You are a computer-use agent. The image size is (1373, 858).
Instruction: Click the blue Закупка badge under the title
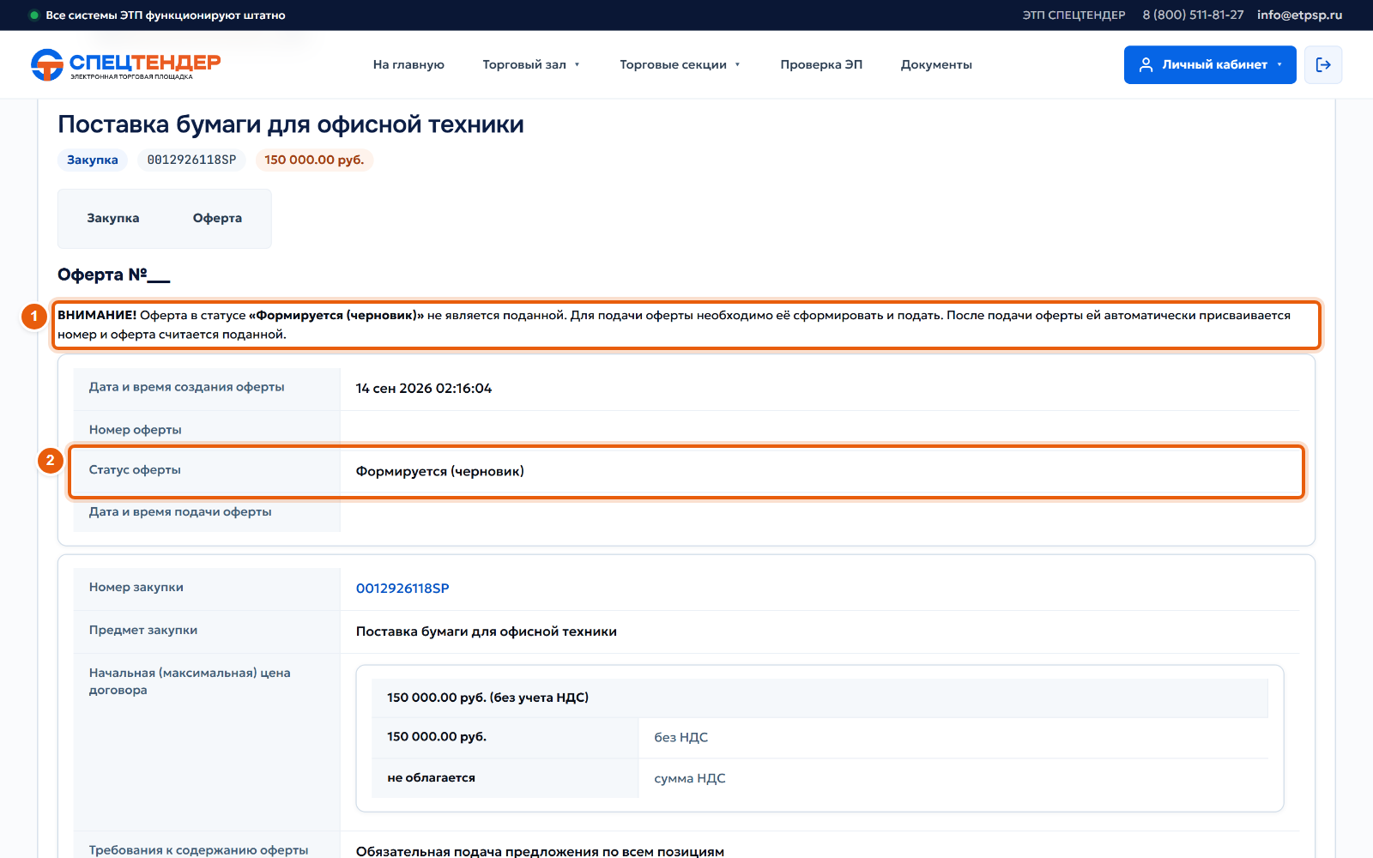pyautogui.click(x=93, y=160)
